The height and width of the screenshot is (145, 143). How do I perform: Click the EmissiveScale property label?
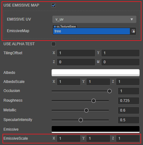point(16,138)
